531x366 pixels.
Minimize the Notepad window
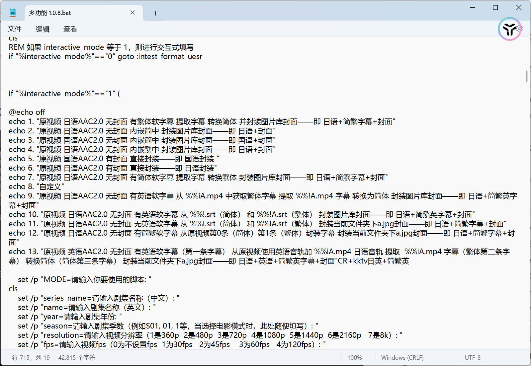tap(472, 8)
